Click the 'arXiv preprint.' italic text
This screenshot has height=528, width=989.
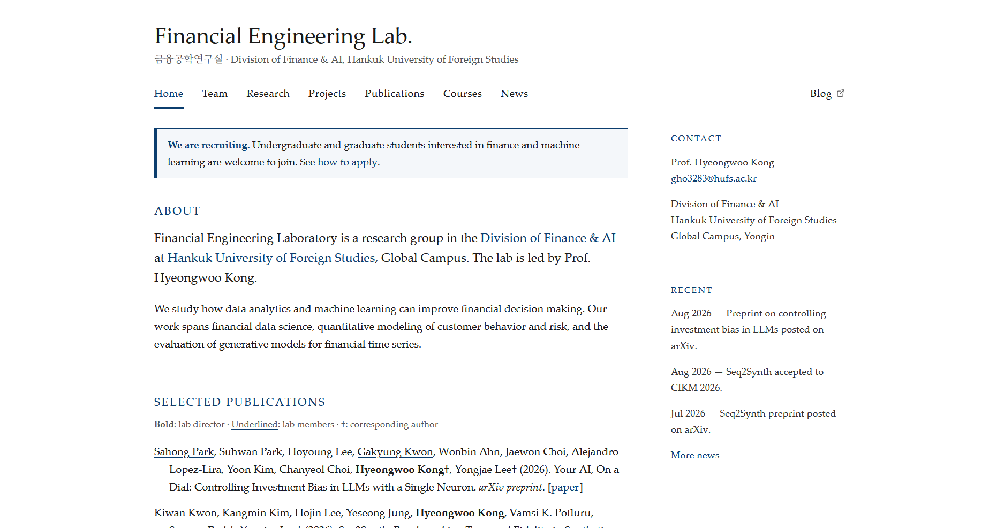[x=511, y=487]
